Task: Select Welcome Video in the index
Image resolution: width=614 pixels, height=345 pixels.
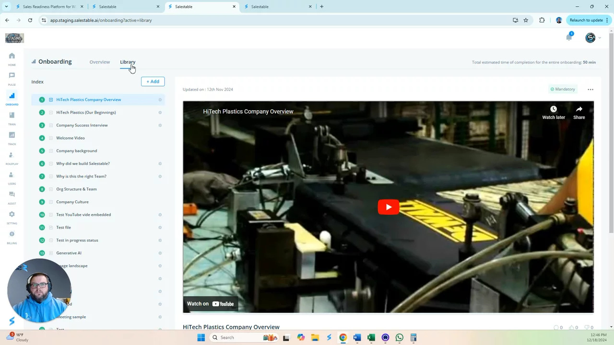Action: [x=71, y=138]
